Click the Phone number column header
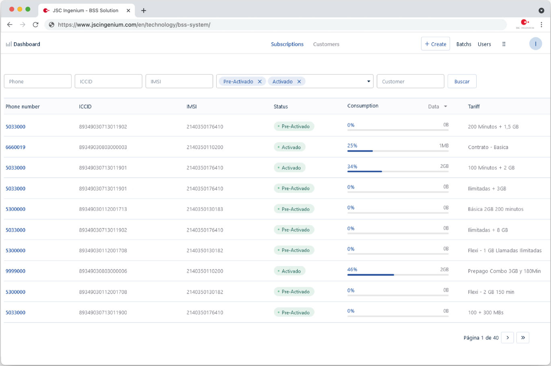 (x=23, y=107)
